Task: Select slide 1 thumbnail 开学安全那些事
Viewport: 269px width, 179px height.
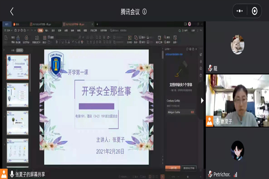Action: tap(17, 67)
